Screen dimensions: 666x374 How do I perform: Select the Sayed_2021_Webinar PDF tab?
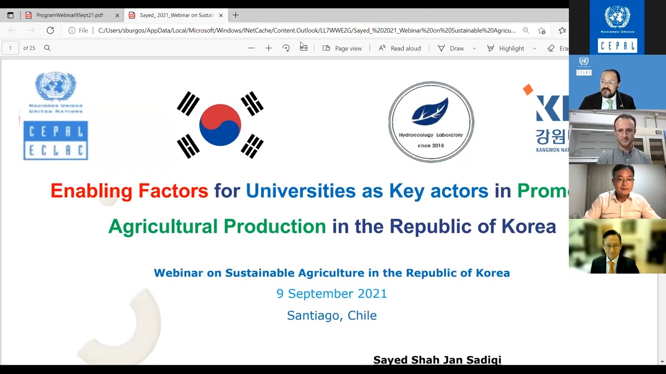(176, 15)
